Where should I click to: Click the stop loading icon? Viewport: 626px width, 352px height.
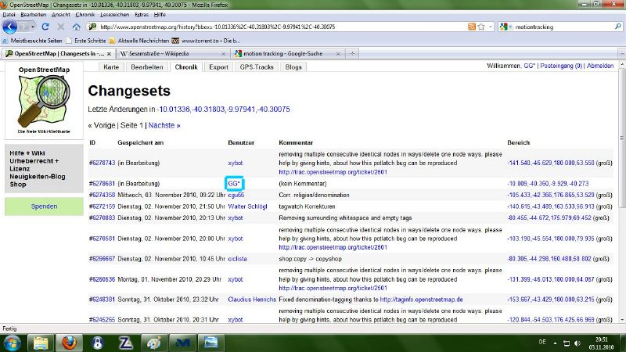(61, 27)
